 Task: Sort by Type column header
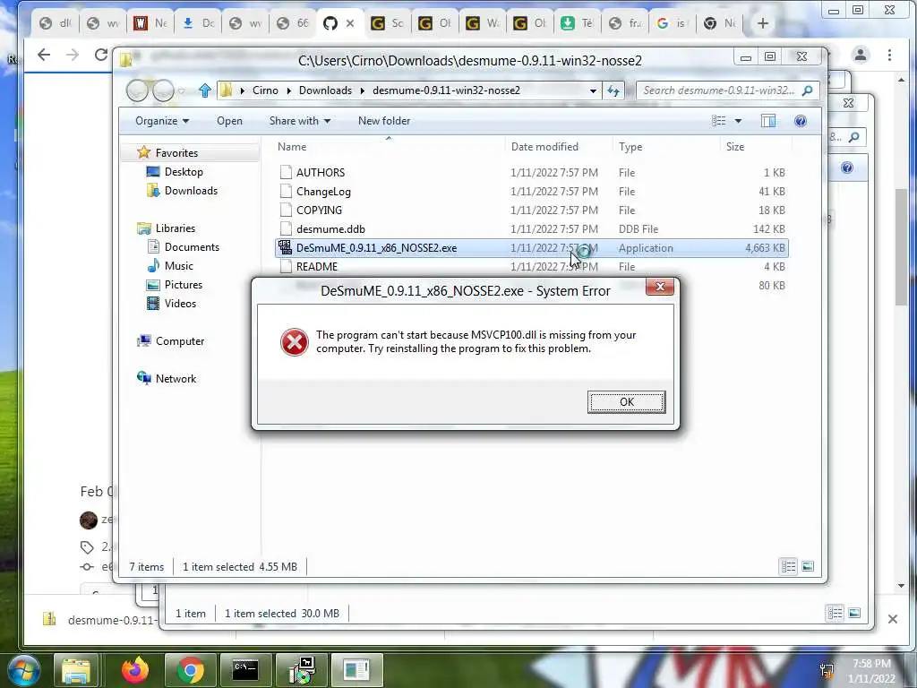[x=630, y=147]
